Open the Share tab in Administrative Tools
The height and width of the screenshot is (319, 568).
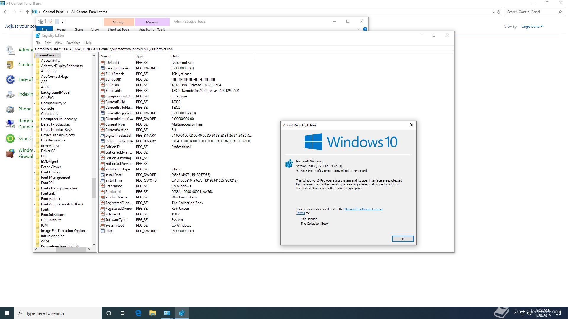(78, 29)
